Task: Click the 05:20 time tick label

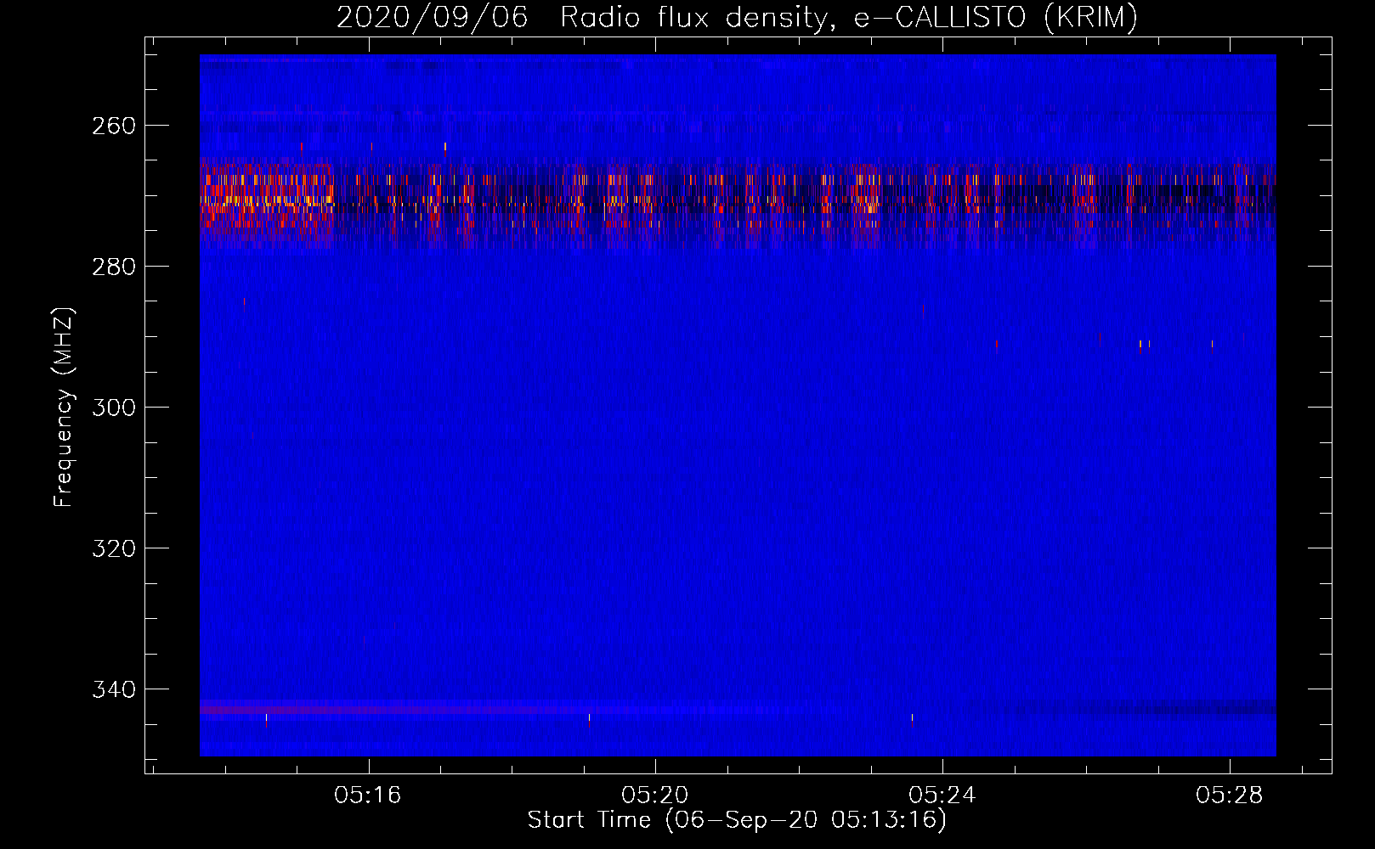Action: (x=655, y=796)
